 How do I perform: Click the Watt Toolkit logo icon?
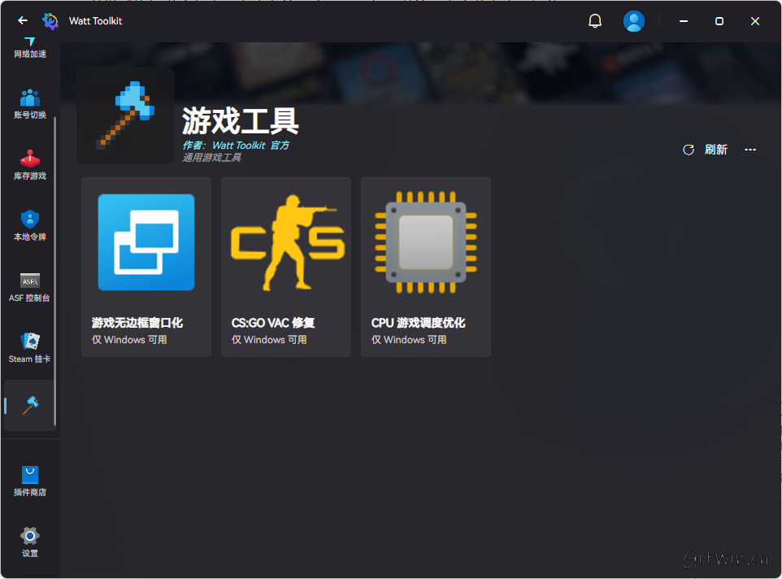click(x=50, y=21)
